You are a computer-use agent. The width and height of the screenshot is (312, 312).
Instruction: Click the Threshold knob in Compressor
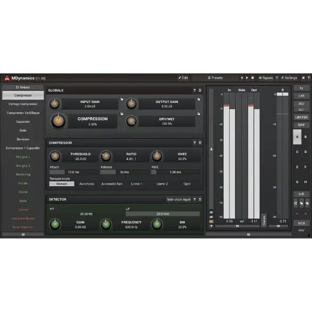pos(55,156)
